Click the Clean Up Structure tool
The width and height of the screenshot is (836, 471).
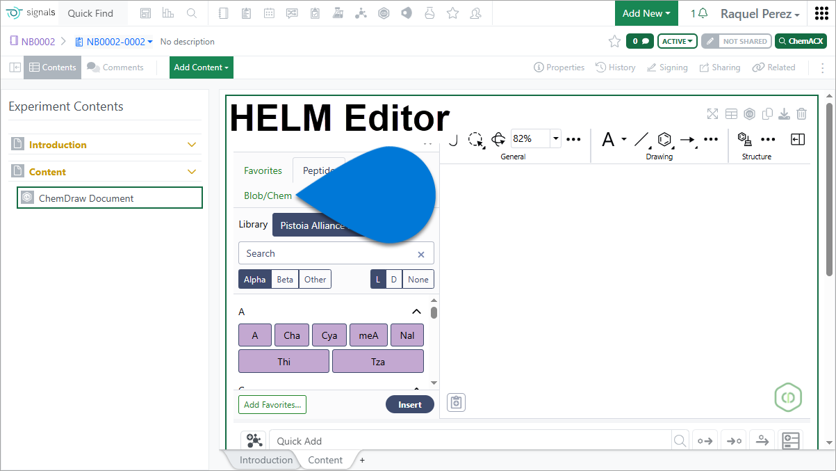point(744,139)
